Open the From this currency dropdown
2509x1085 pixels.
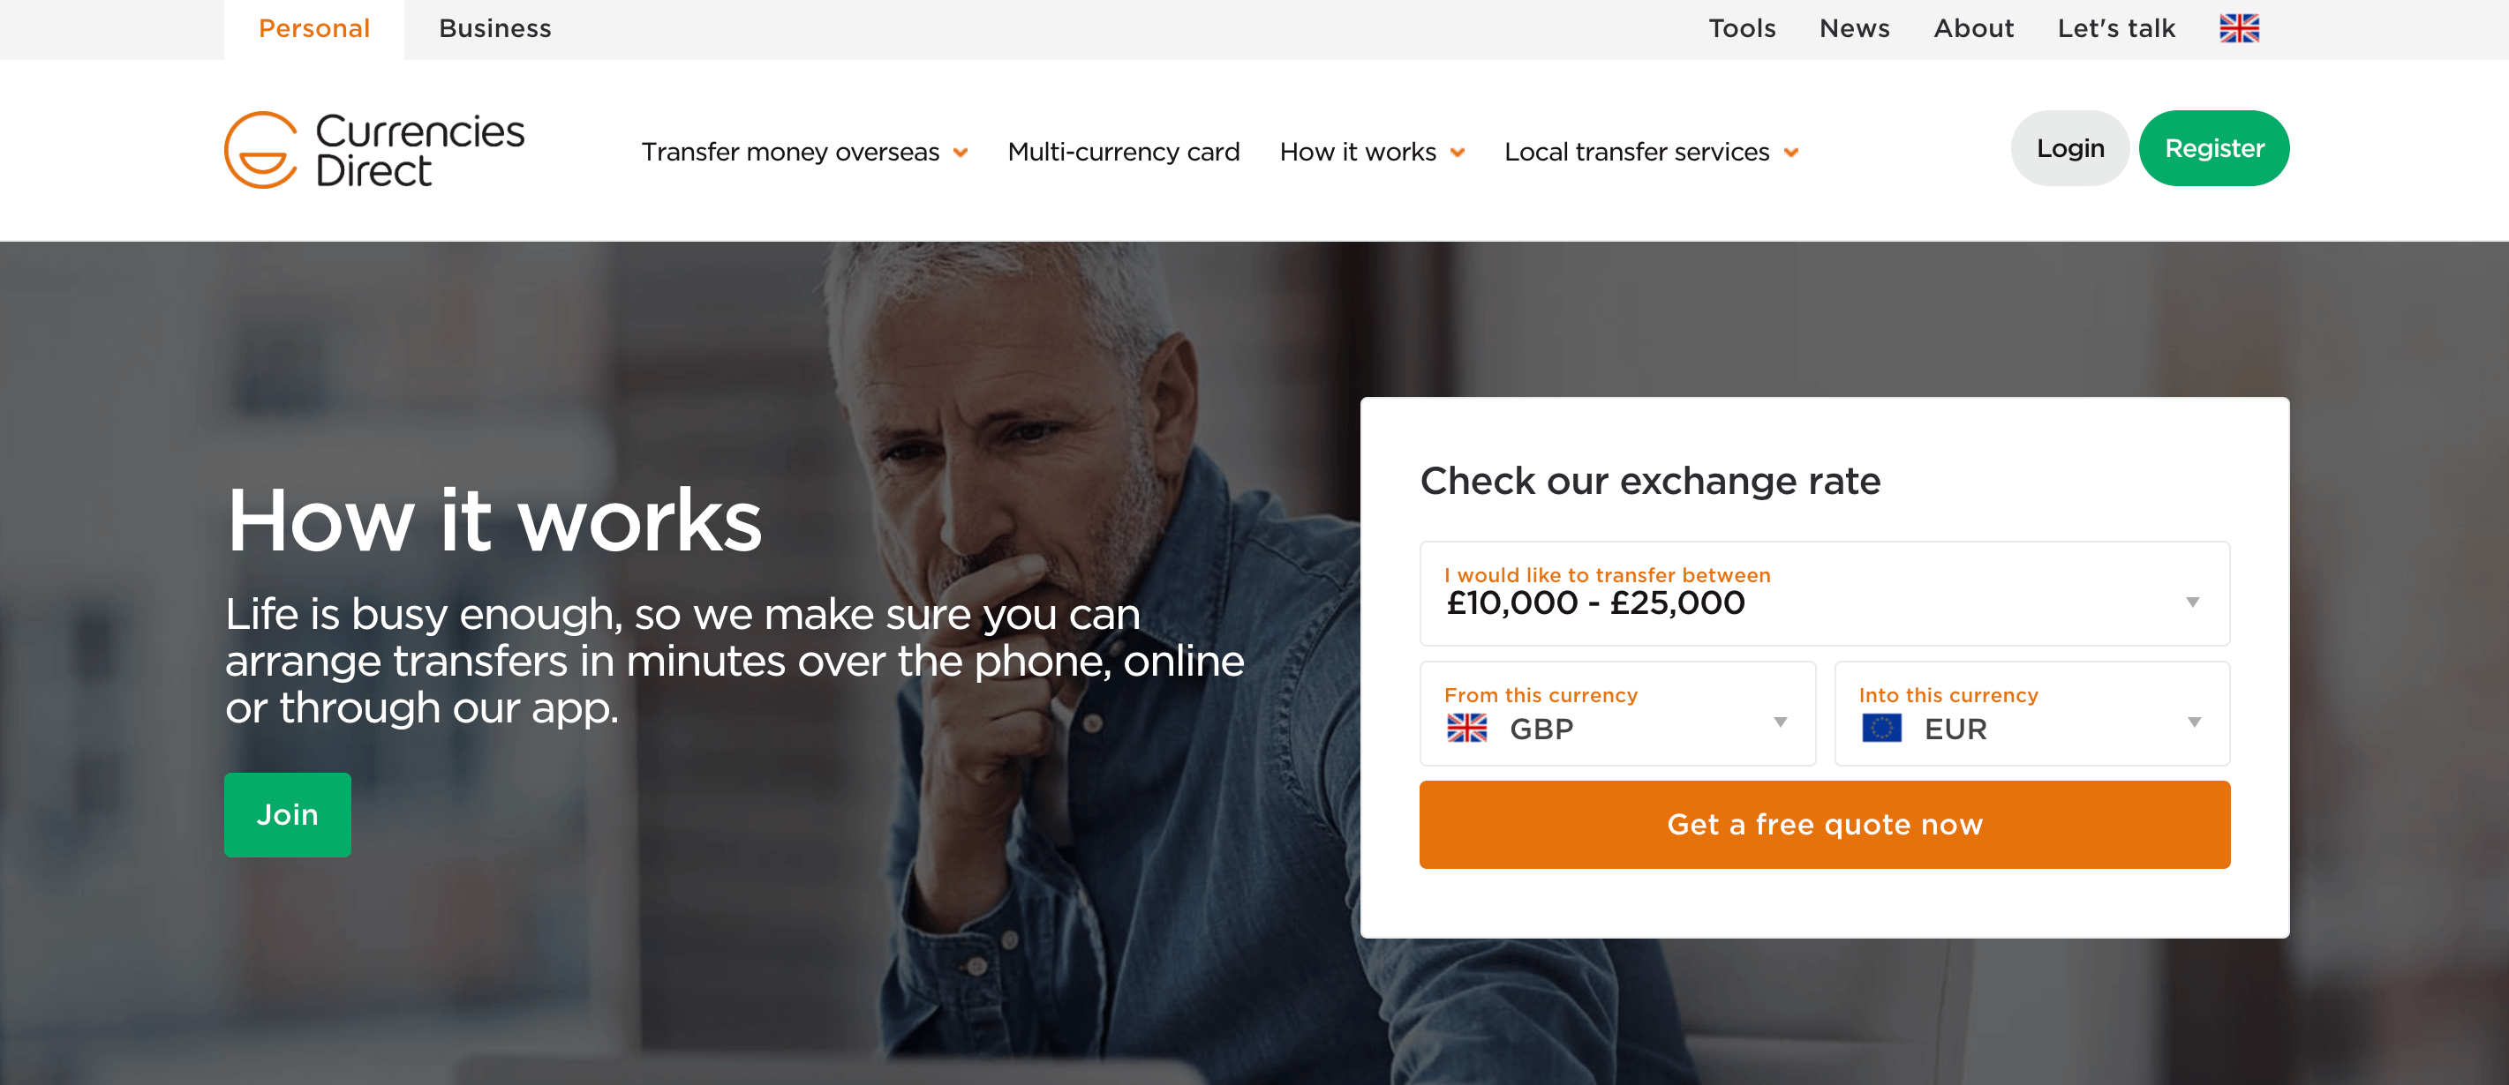click(1616, 714)
